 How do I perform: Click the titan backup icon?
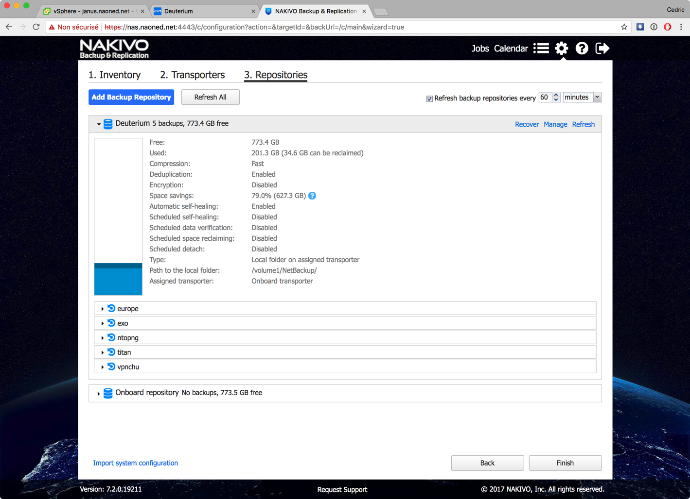pyautogui.click(x=111, y=352)
